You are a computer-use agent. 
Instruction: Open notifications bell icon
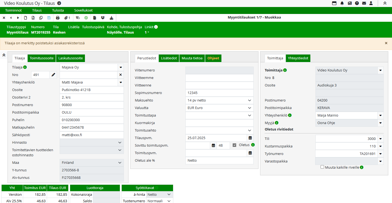click(342, 3)
